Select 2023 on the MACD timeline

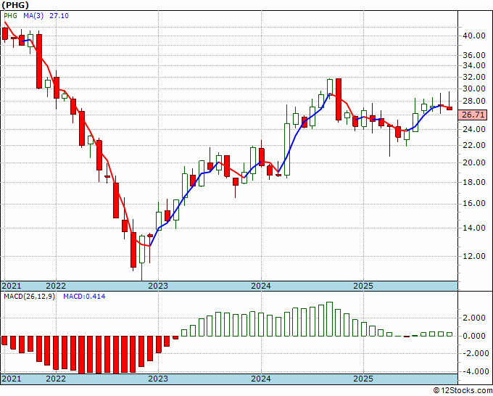coord(158,379)
